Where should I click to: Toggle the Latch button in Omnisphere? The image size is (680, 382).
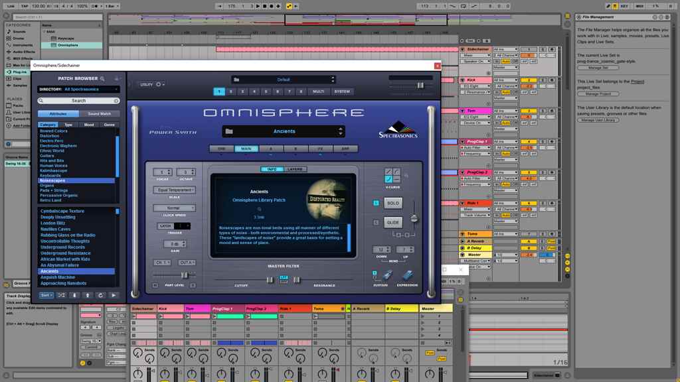(x=165, y=226)
